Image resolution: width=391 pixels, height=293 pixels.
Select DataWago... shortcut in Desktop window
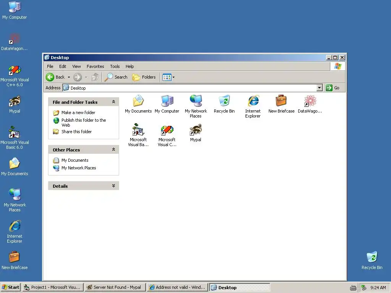click(x=310, y=104)
